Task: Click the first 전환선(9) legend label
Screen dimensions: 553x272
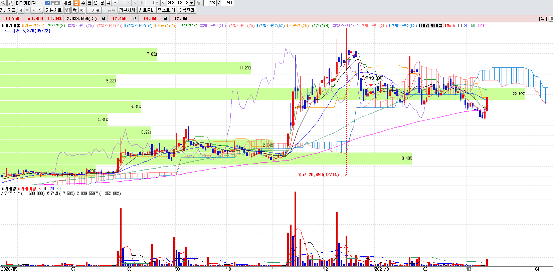Action: click(x=56, y=25)
